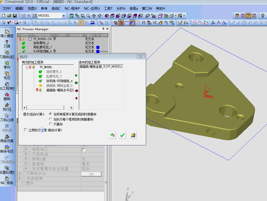Select the 不通知 radio option
This screenshot has width=267, height=201.
coord(50,124)
